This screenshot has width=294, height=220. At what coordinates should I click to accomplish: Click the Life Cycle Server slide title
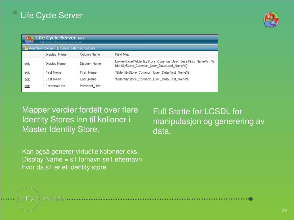tap(52, 15)
